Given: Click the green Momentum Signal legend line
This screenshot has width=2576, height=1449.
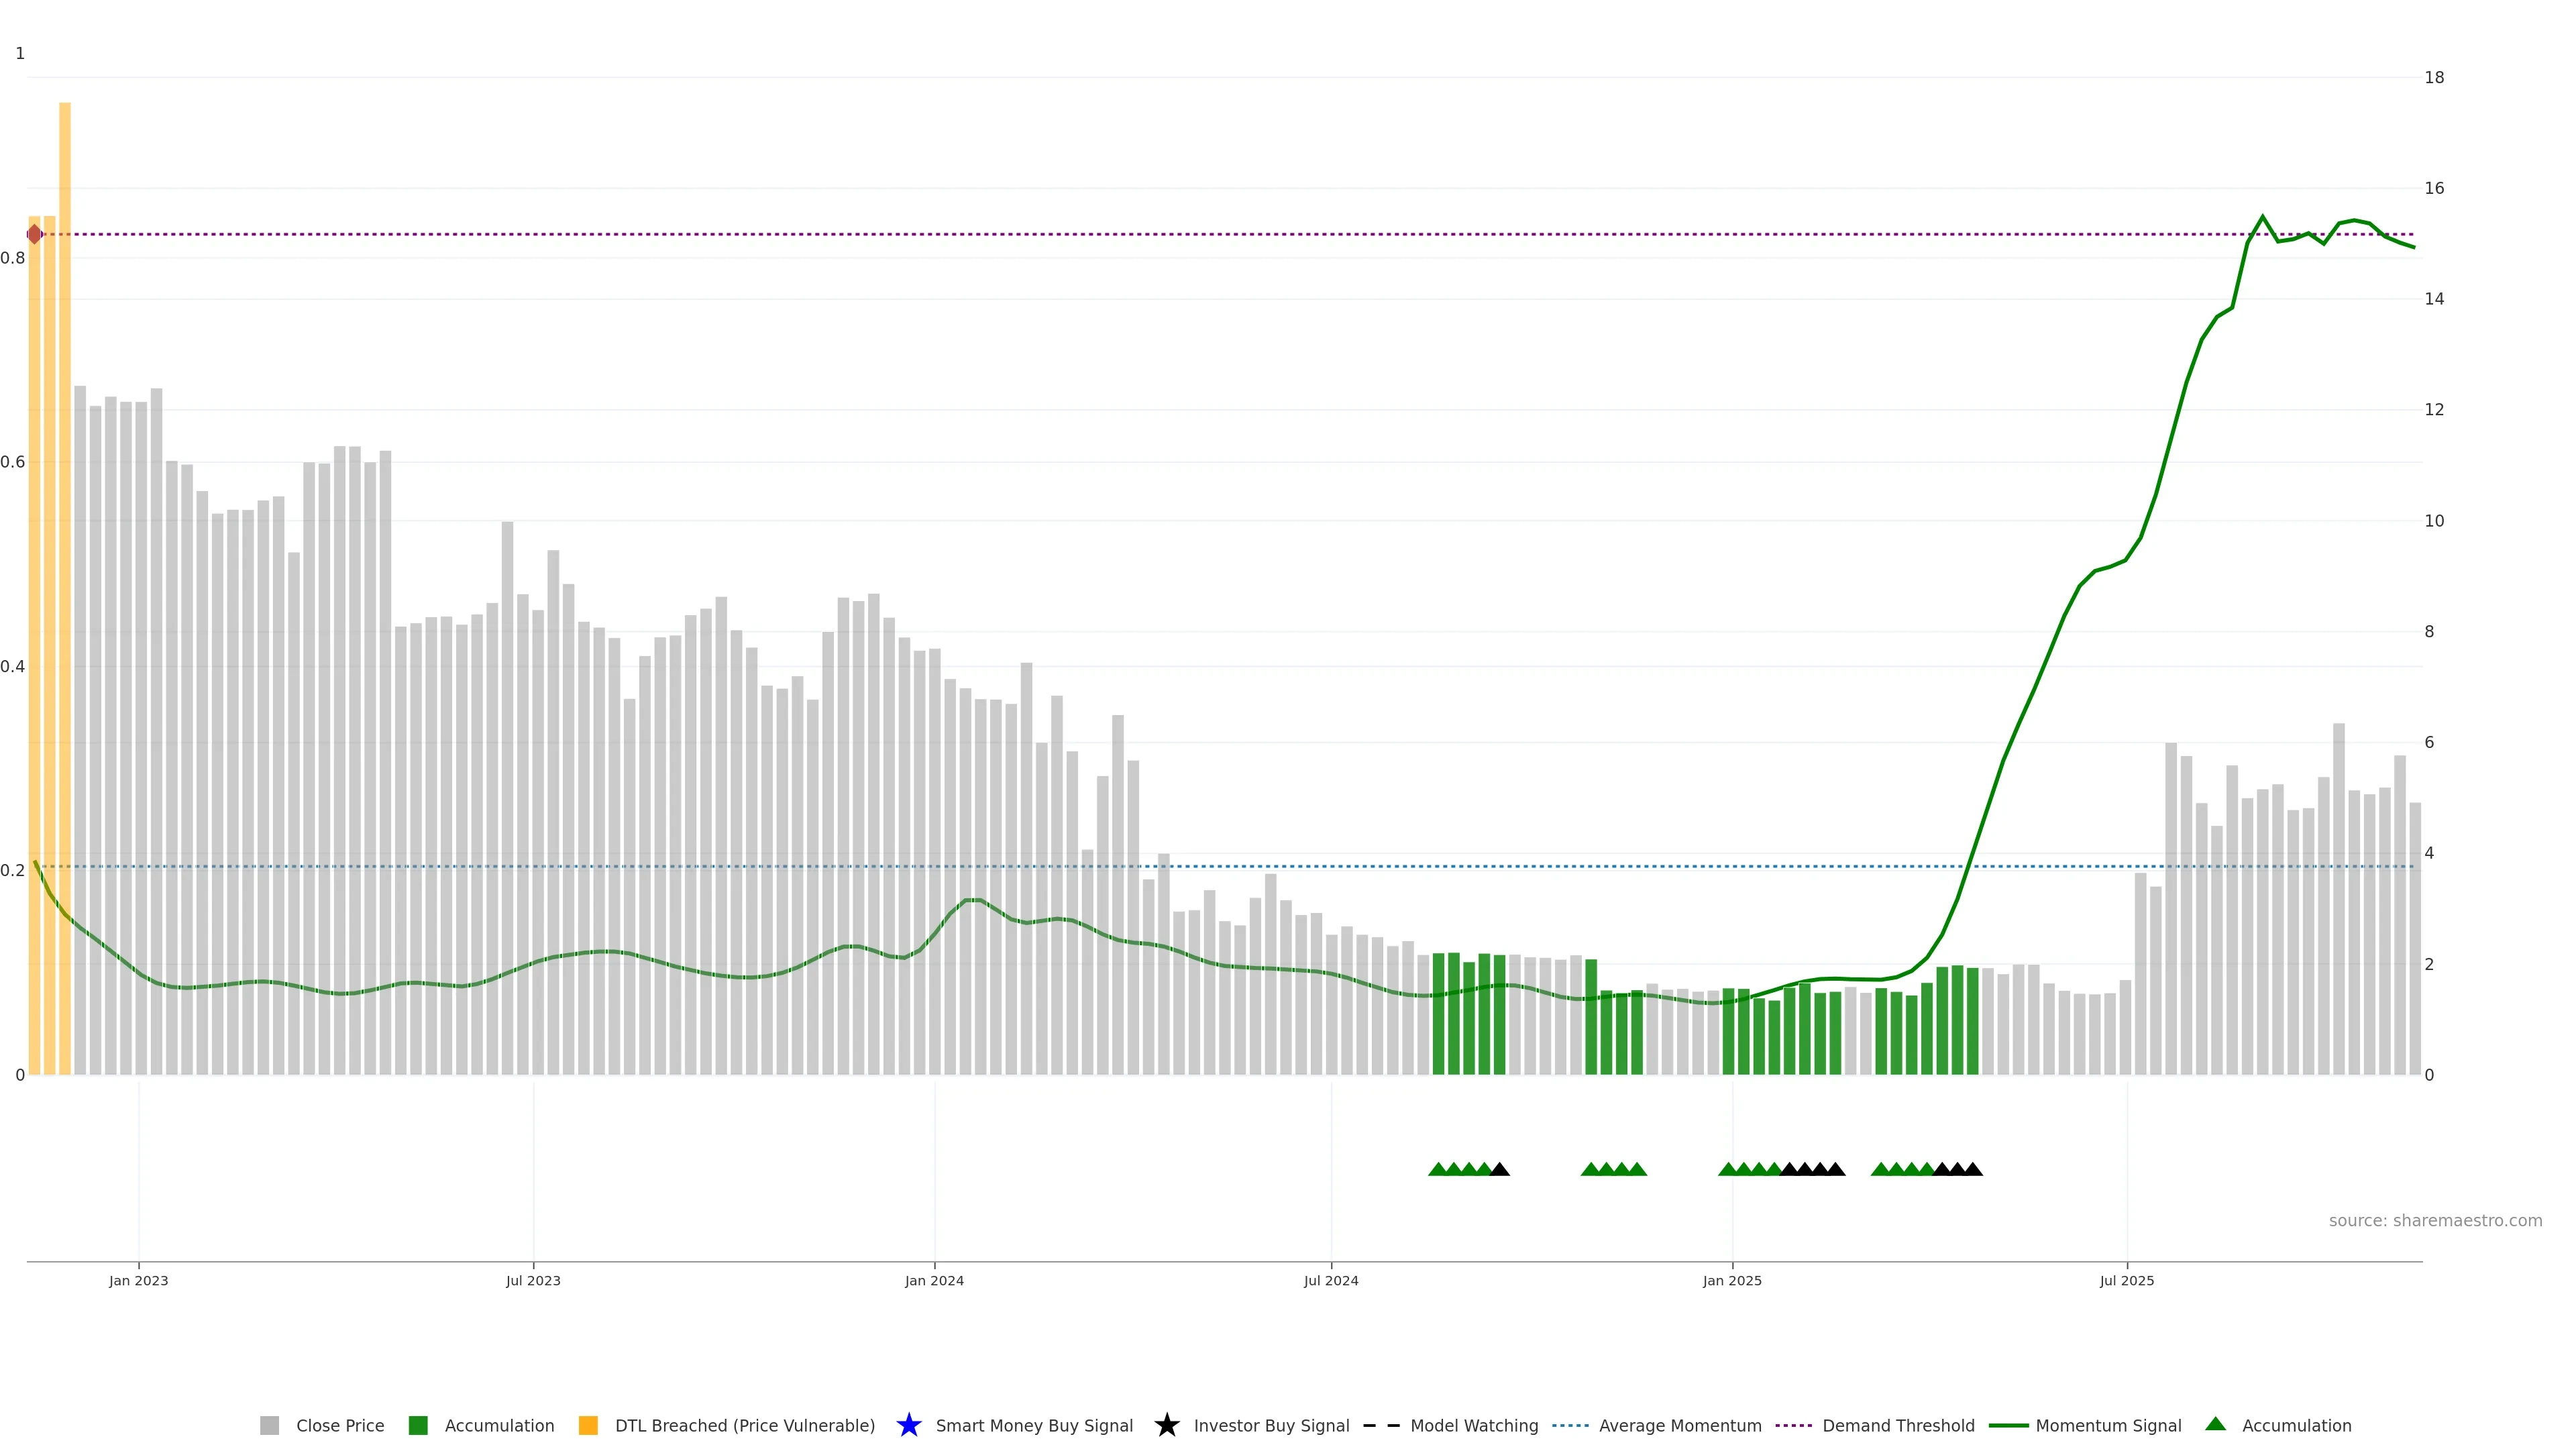Looking at the screenshot, I should click(2008, 1425).
